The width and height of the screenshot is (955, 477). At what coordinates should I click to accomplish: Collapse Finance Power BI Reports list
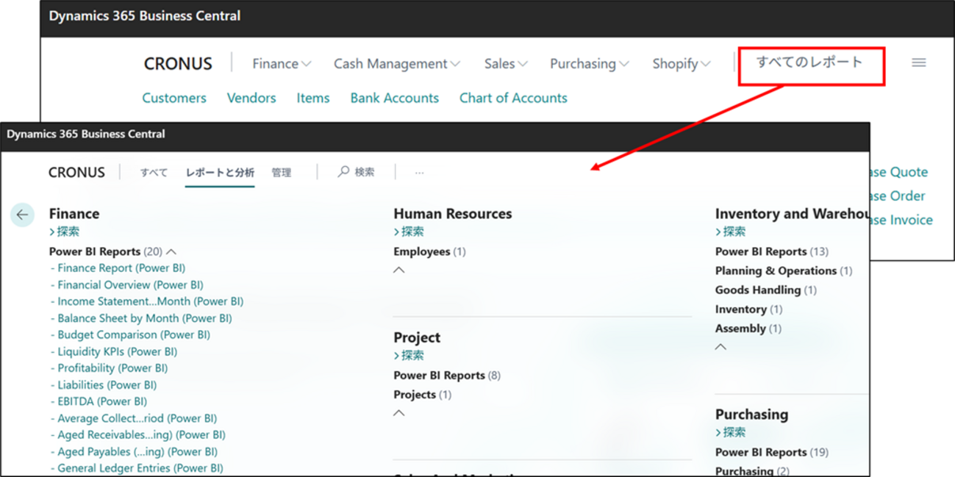pos(172,251)
